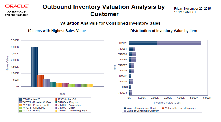This screenshot has width=221, height=122.
Task: Click the IT2626 item axis label
Action: point(123,43)
